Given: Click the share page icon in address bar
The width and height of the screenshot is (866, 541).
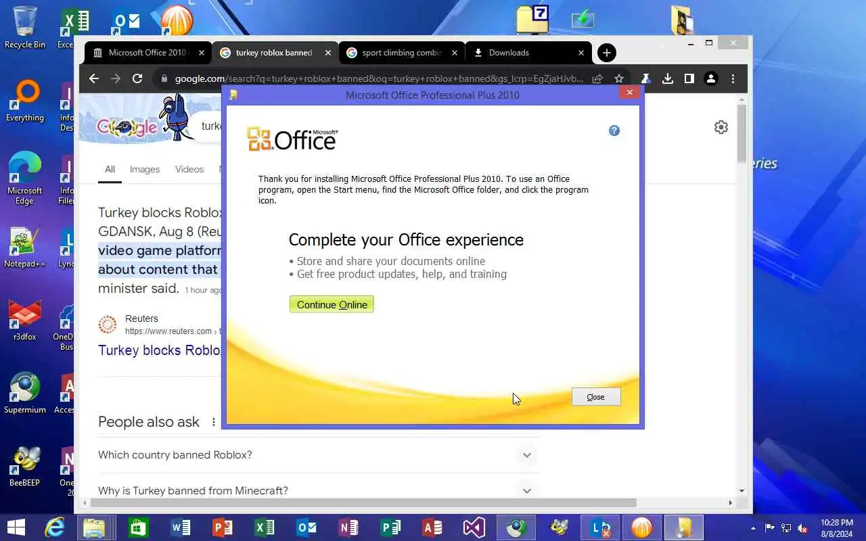Looking at the screenshot, I should coord(597,78).
